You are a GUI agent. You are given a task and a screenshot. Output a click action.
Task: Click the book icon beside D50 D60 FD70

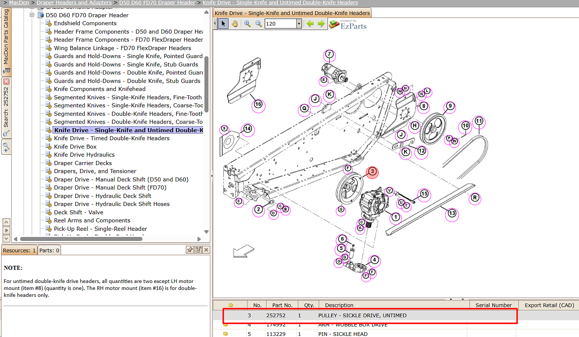(x=41, y=15)
